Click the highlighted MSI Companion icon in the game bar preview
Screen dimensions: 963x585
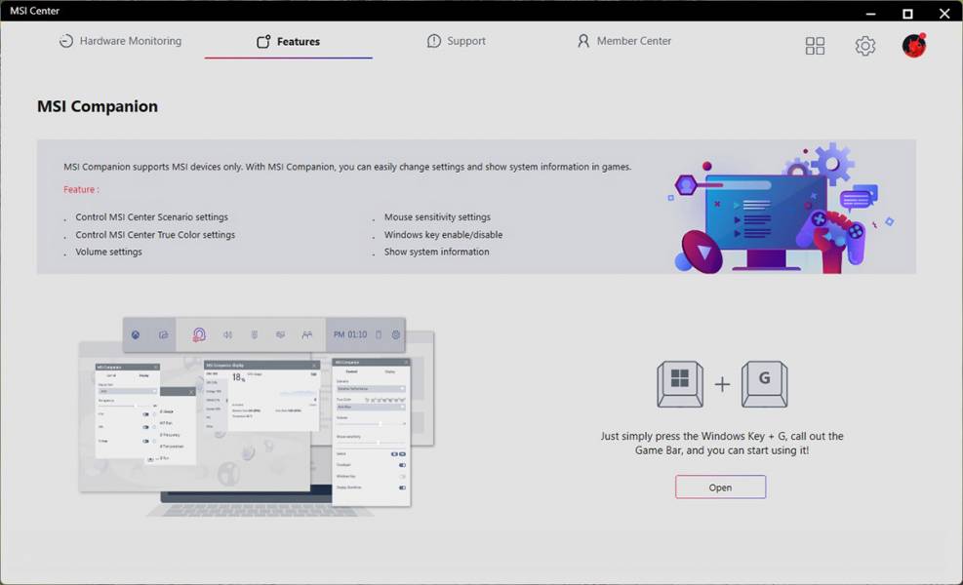click(x=199, y=334)
